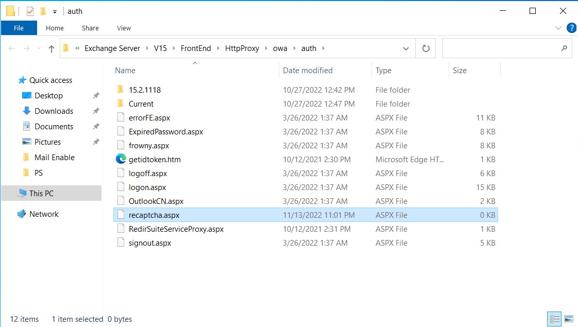The image size is (578, 327).
Task: Navigate to owa breadcrumb
Action: click(x=280, y=48)
